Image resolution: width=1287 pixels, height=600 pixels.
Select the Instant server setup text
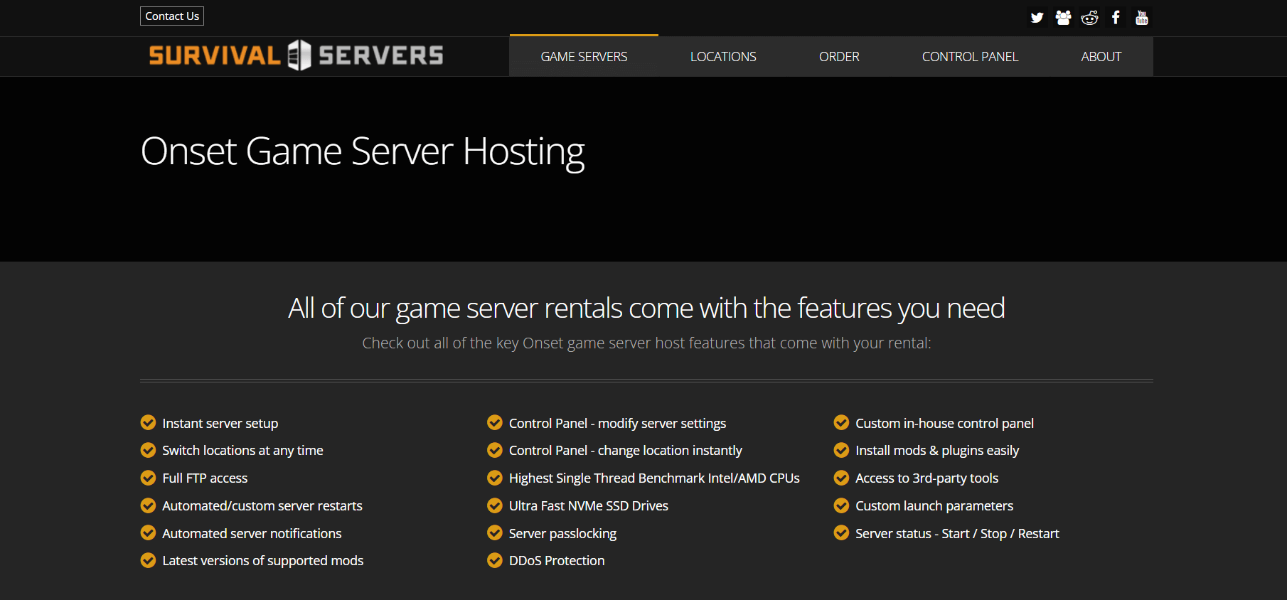[220, 424]
